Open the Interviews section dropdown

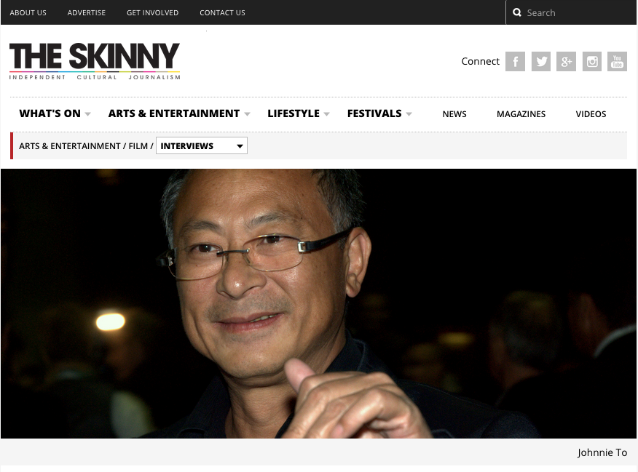click(x=202, y=146)
